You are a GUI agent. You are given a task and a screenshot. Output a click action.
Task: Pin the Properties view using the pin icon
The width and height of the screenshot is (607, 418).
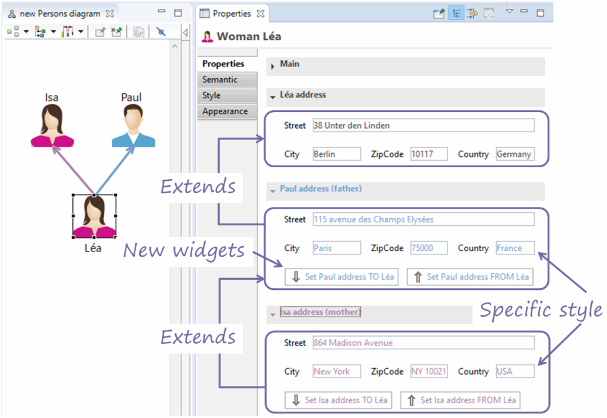pos(440,13)
